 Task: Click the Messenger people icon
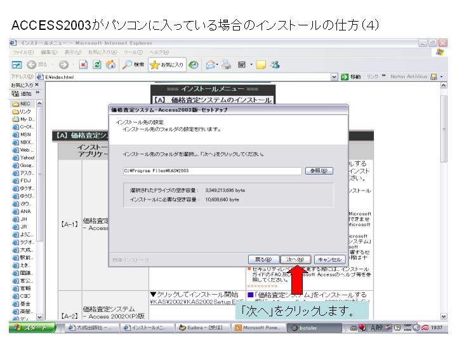point(275,64)
